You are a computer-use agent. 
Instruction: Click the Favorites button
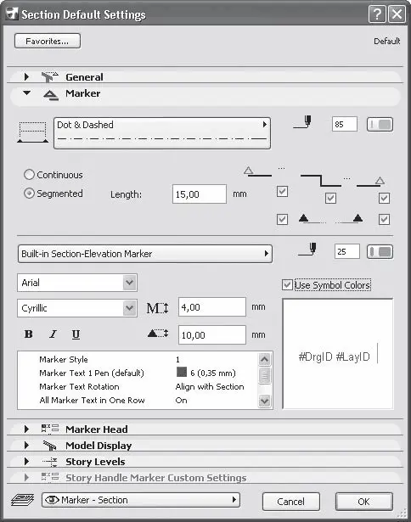[48, 41]
